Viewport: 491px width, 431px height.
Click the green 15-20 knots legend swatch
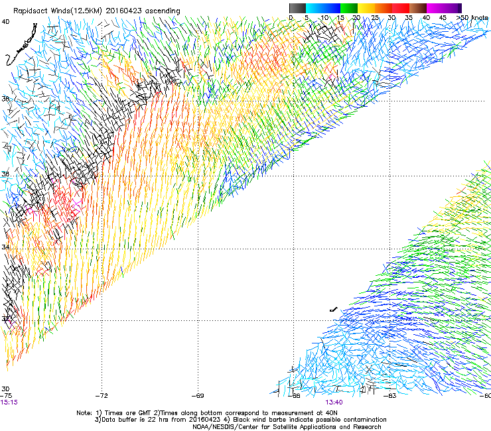(349, 8)
